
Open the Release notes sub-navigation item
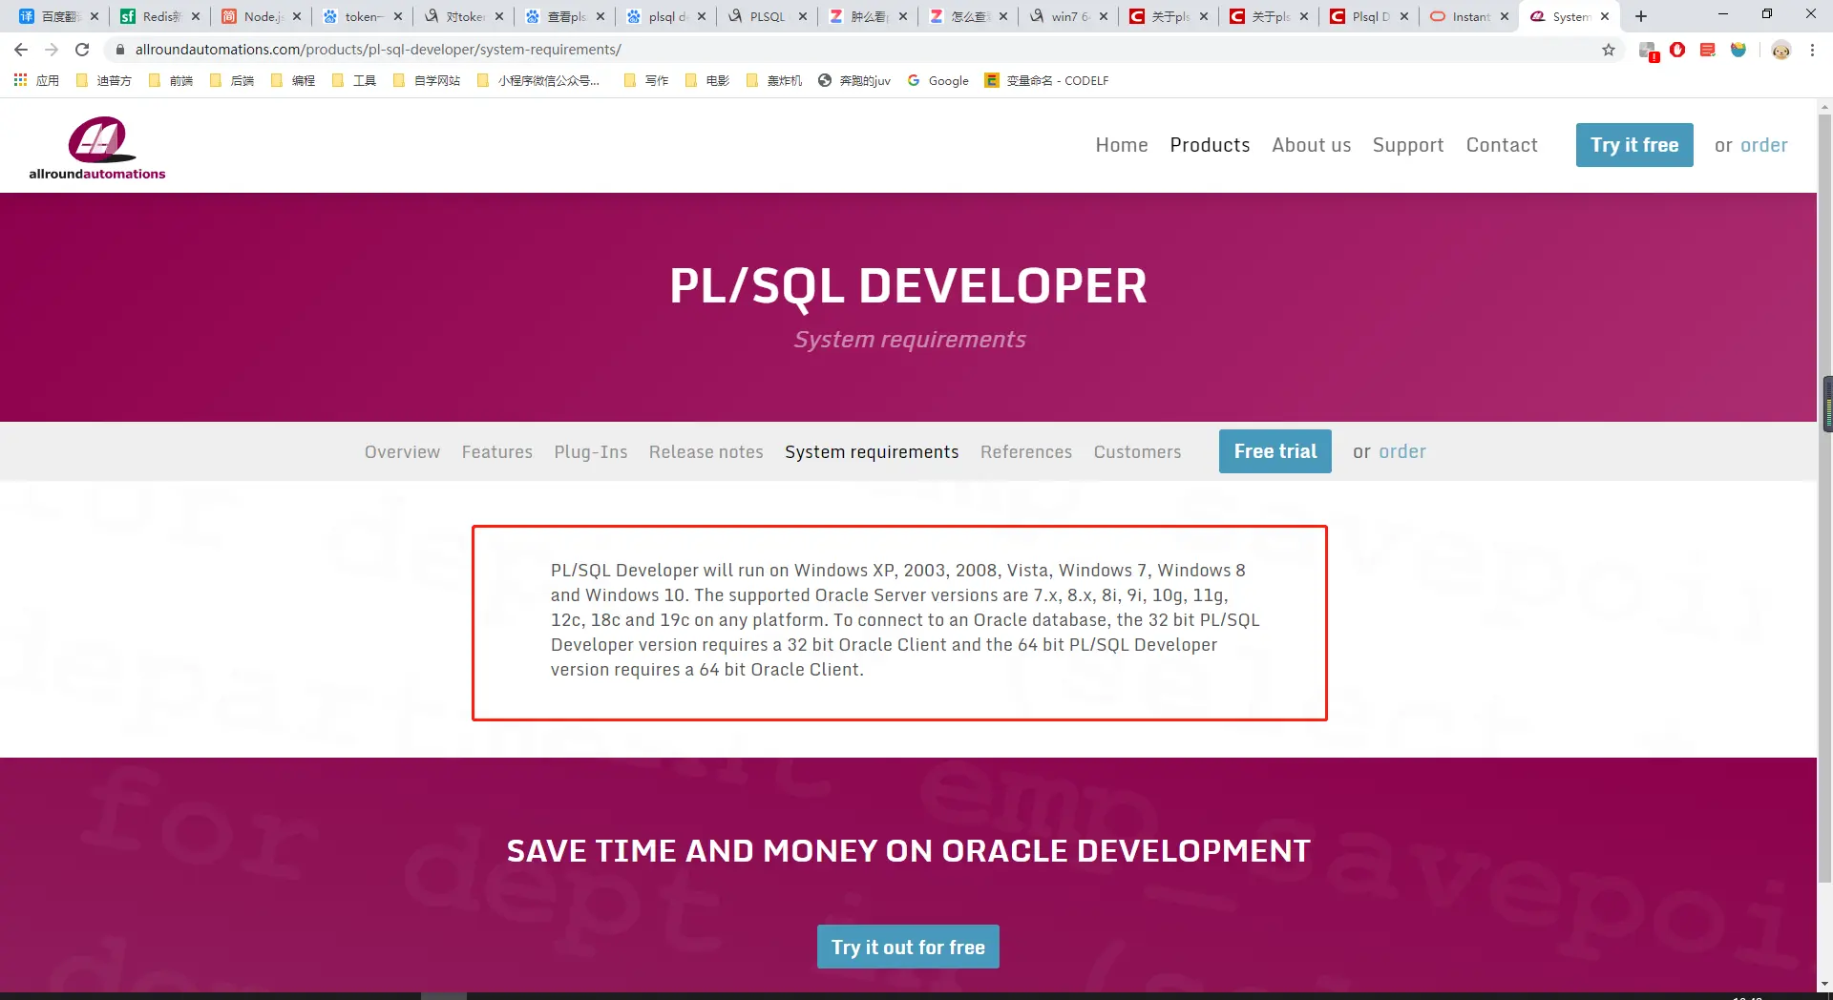coord(706,451)
